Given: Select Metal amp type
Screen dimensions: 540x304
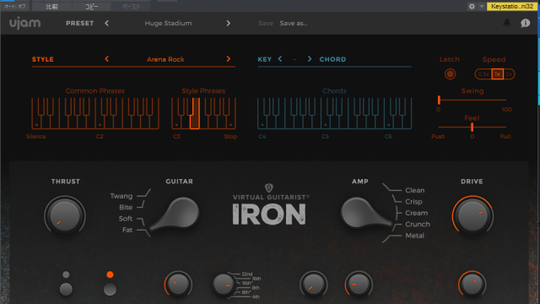Looking at the screenshot, I should [414, 236].
